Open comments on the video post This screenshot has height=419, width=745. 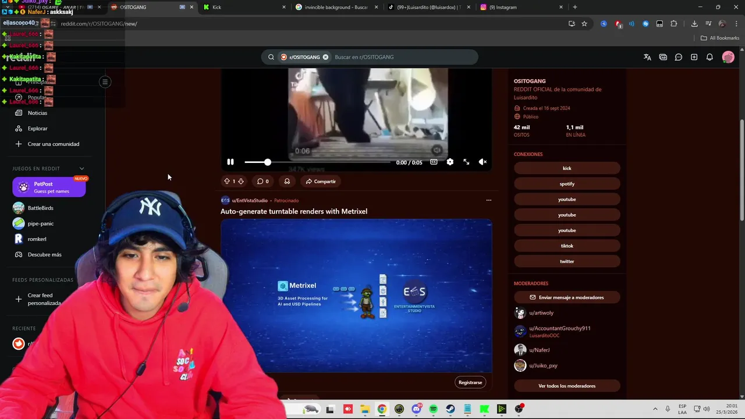[x=263, y=181]
